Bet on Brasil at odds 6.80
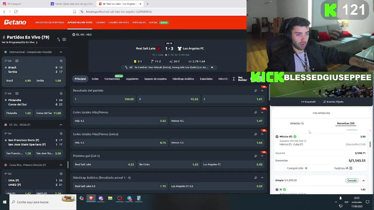374x210 pixels. (18, 80)
